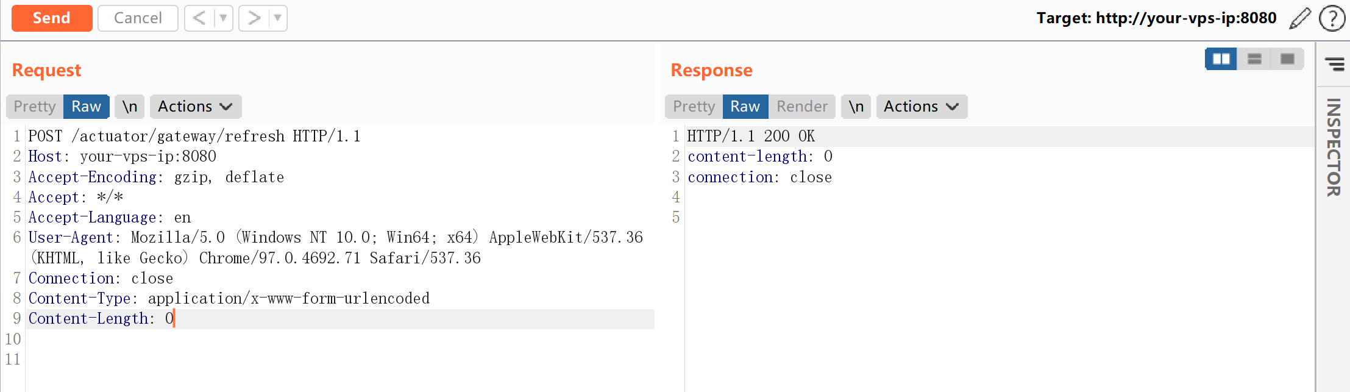Viewport: 1350px width, 392px height.
Task: Open the Request Actions dropdown
Action: tap(195, 107)
